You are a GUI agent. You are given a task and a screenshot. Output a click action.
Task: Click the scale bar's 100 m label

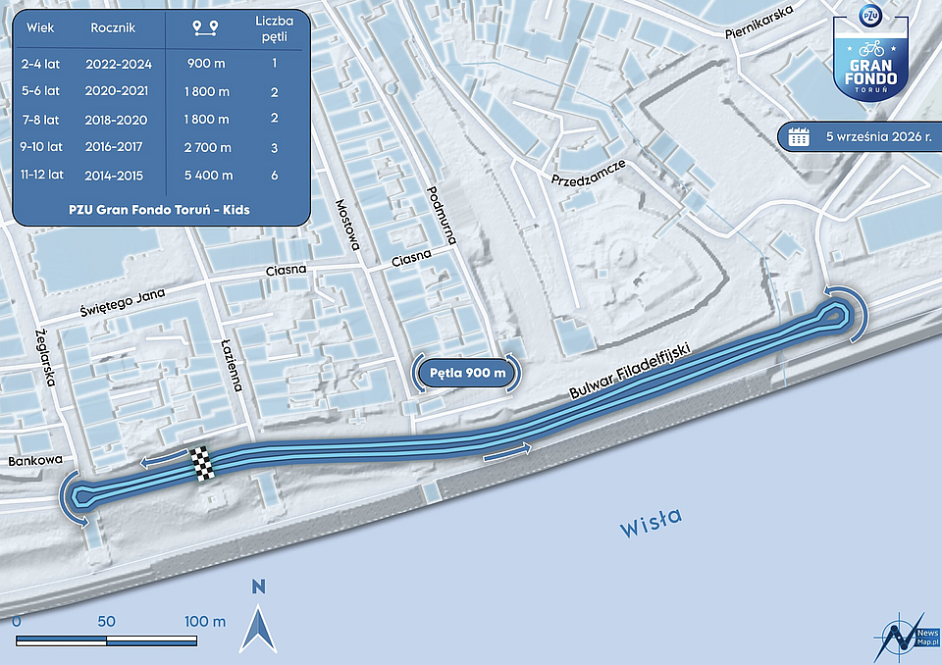[x=205, y=621]
